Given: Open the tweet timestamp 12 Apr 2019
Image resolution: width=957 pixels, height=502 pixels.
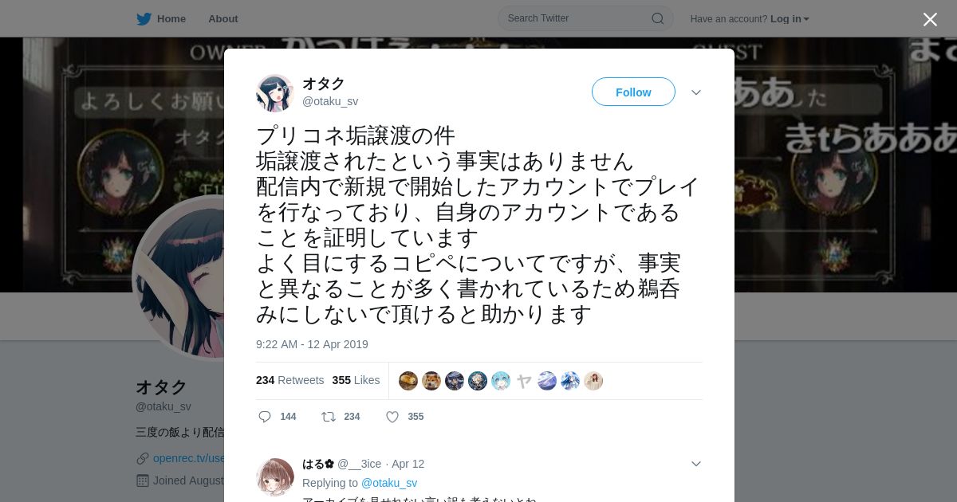Looking at the screenshot, I should (x=312, y=344).
